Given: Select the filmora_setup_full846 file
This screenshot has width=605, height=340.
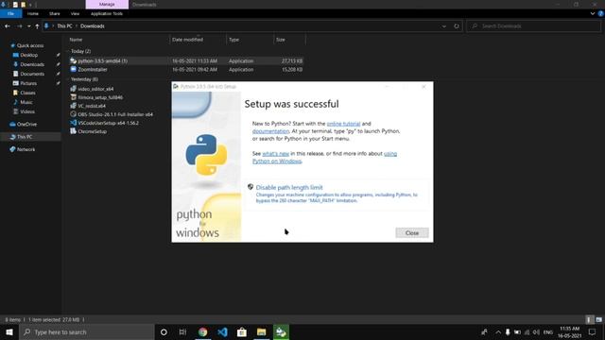Looking at the screenshot, I should point(100,97).
